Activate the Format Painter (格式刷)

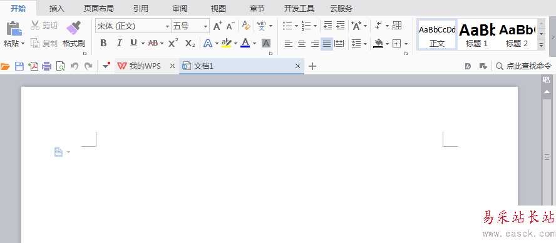[x=74, y=34]
